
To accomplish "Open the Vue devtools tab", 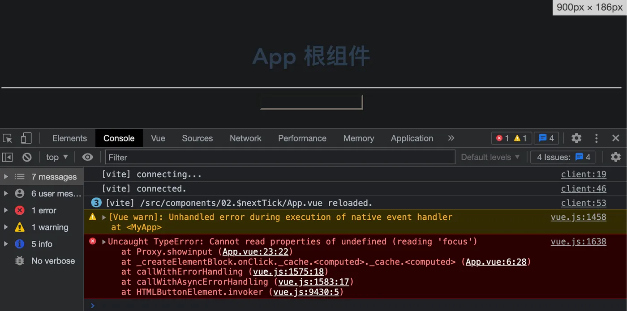I will coord(158,138).
